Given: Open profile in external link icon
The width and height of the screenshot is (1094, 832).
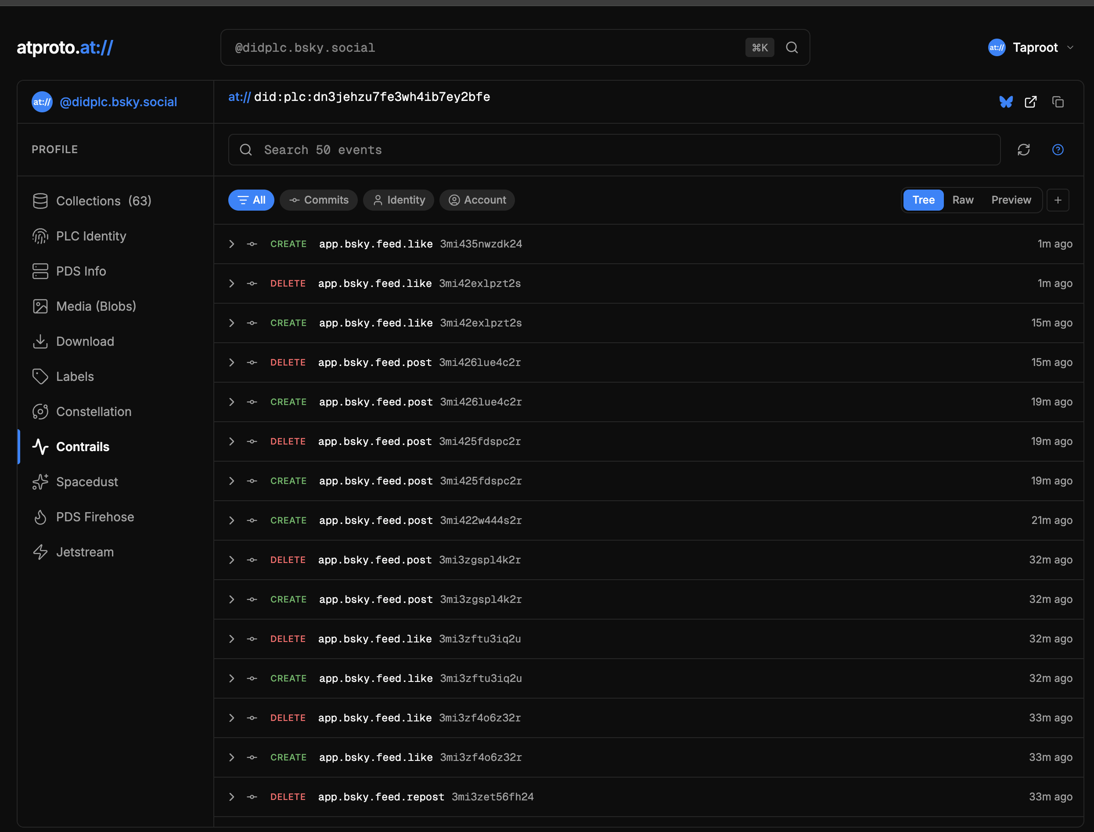Looking at the screenshot, I should (1031, 102).
